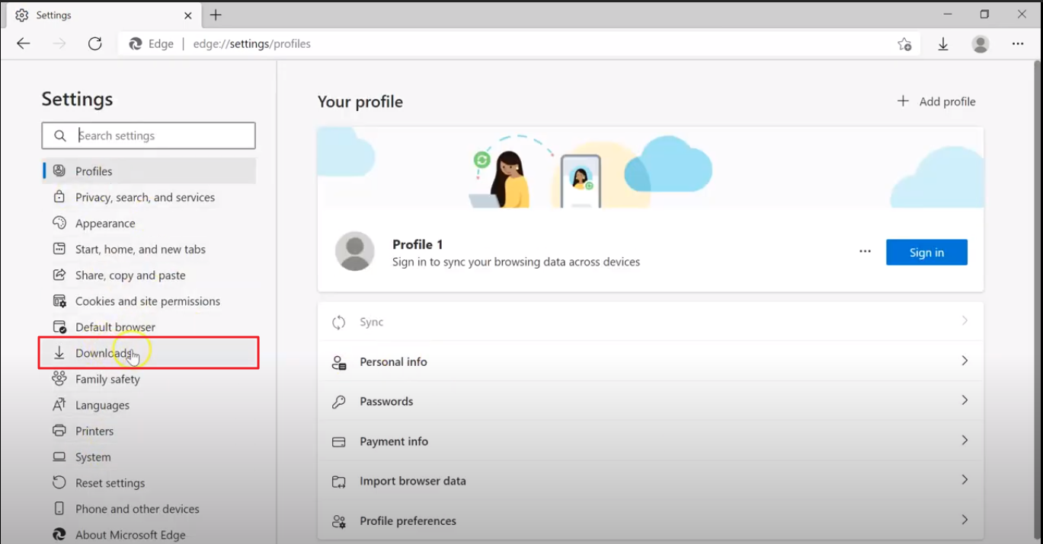Click the Personal info row icon
Screen dimensions: 1043x544
(x=339, y=362)
